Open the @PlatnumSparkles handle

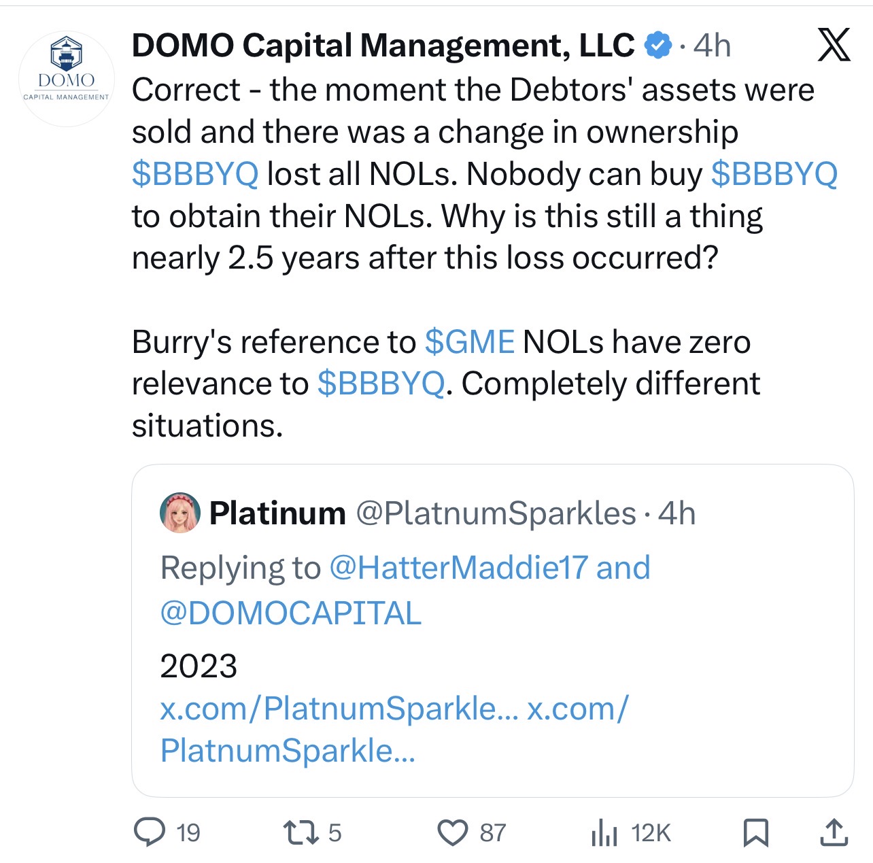tap(496, 513)
